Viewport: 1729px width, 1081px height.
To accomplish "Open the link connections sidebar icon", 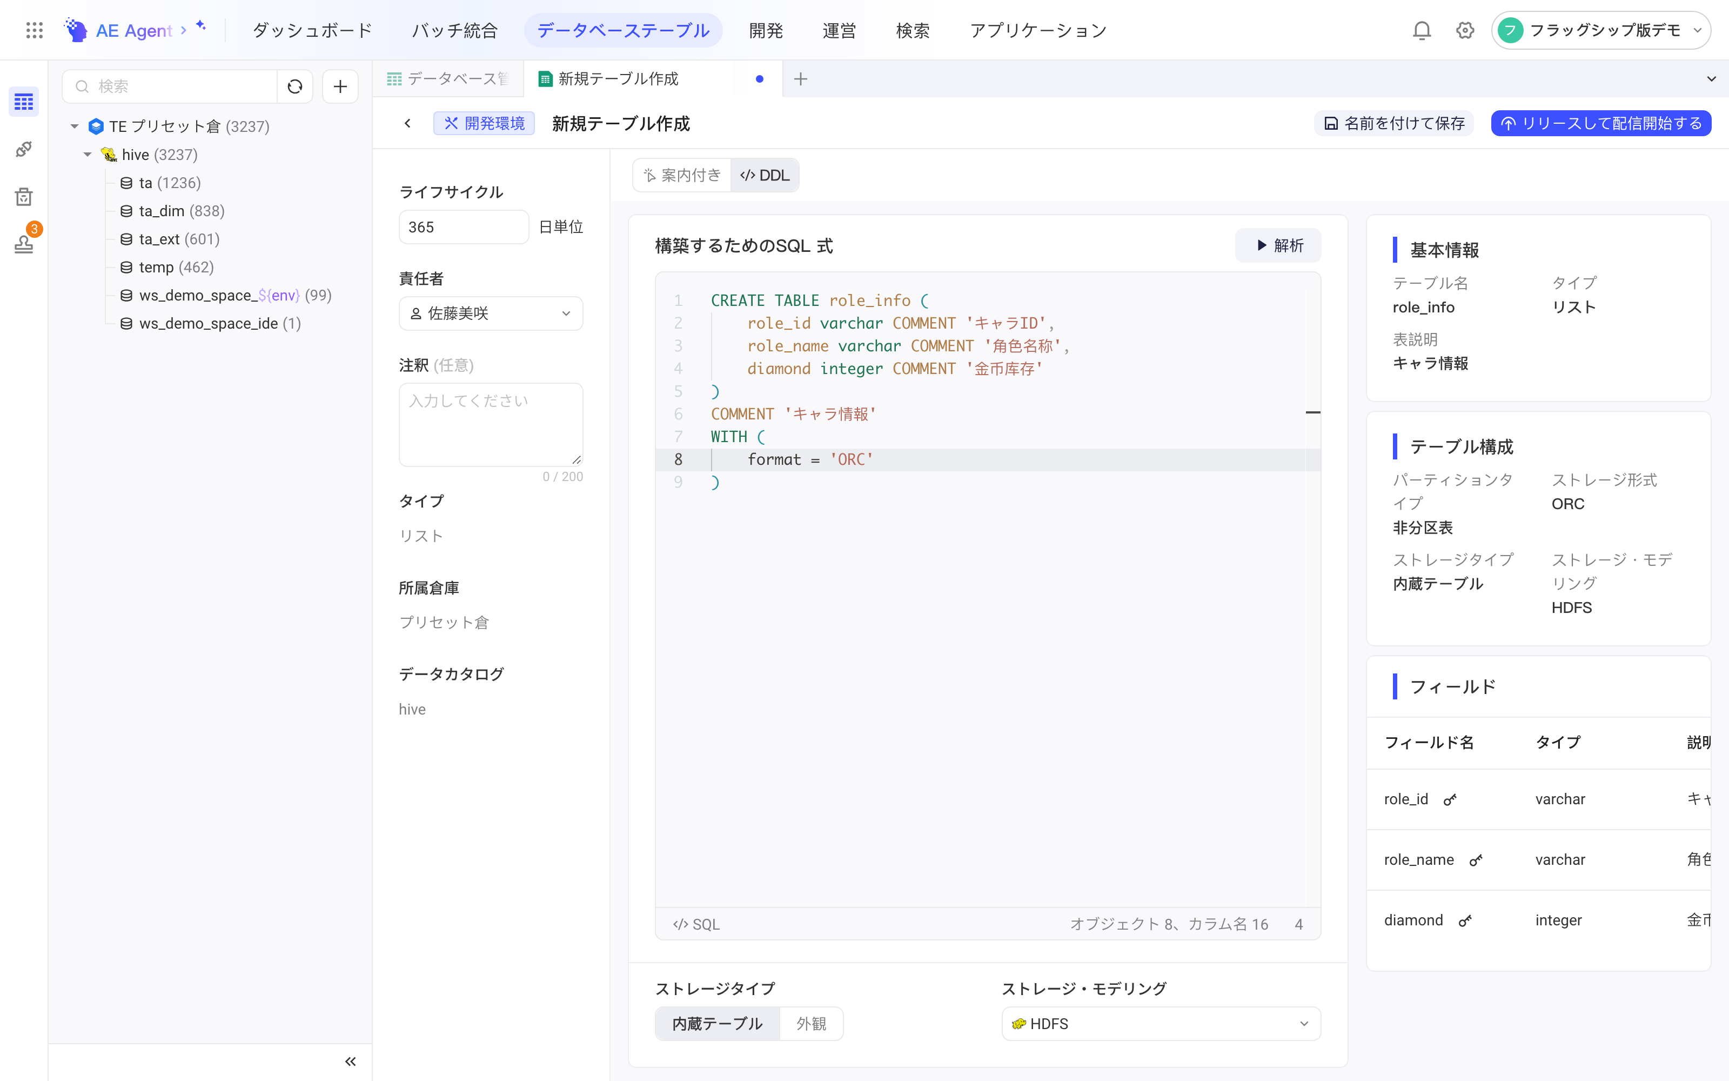I will tap(24, 149).
